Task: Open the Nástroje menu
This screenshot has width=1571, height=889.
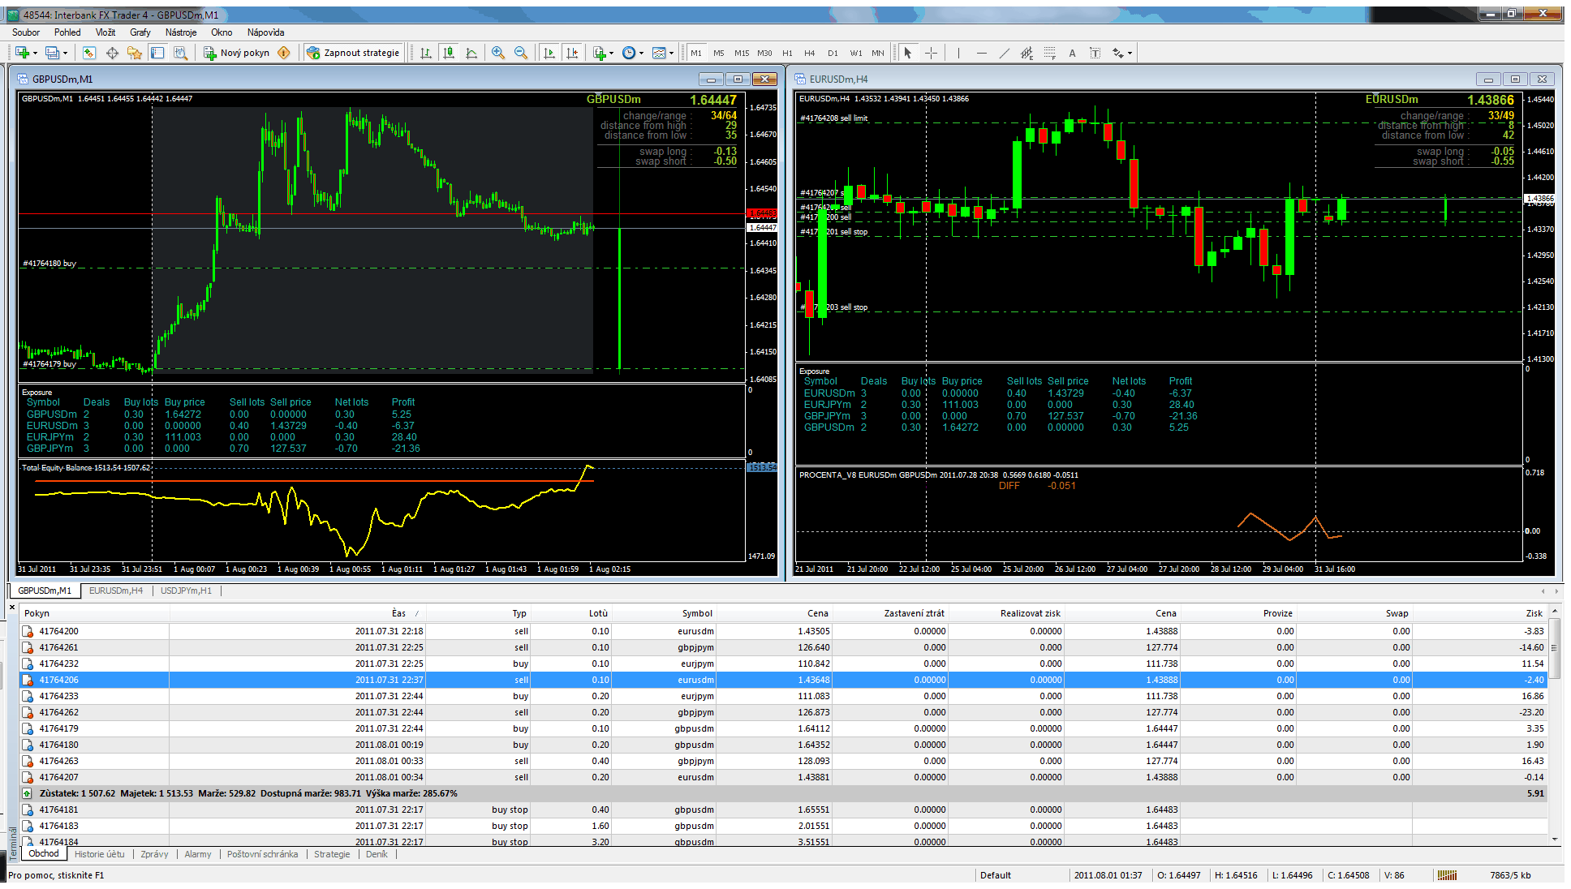Action: pyautogui.click(x=181, y=32)
